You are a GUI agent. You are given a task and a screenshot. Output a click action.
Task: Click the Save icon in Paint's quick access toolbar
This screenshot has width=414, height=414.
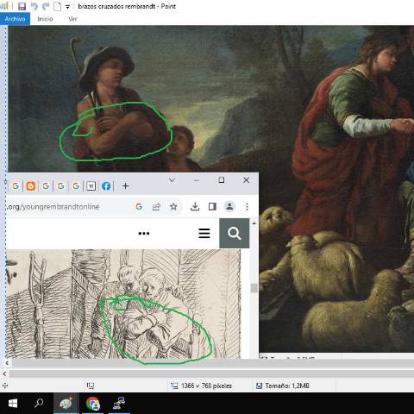click(22, 6)
